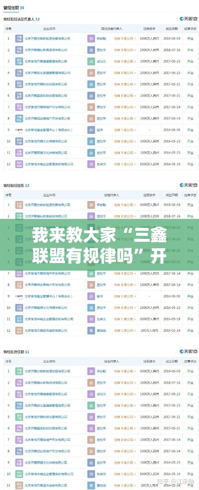
Task: Open 他有 9 家公司 link in 曾经担任股东 row 1
Action: tap(125, 204)
